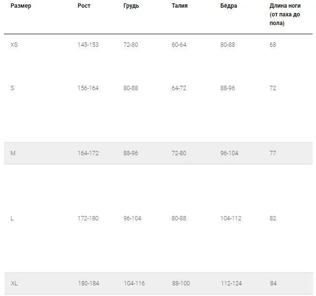This screenshot has height=296, width=316.
Task: Click the Длина ноги column header
Action: click(285, 14)
